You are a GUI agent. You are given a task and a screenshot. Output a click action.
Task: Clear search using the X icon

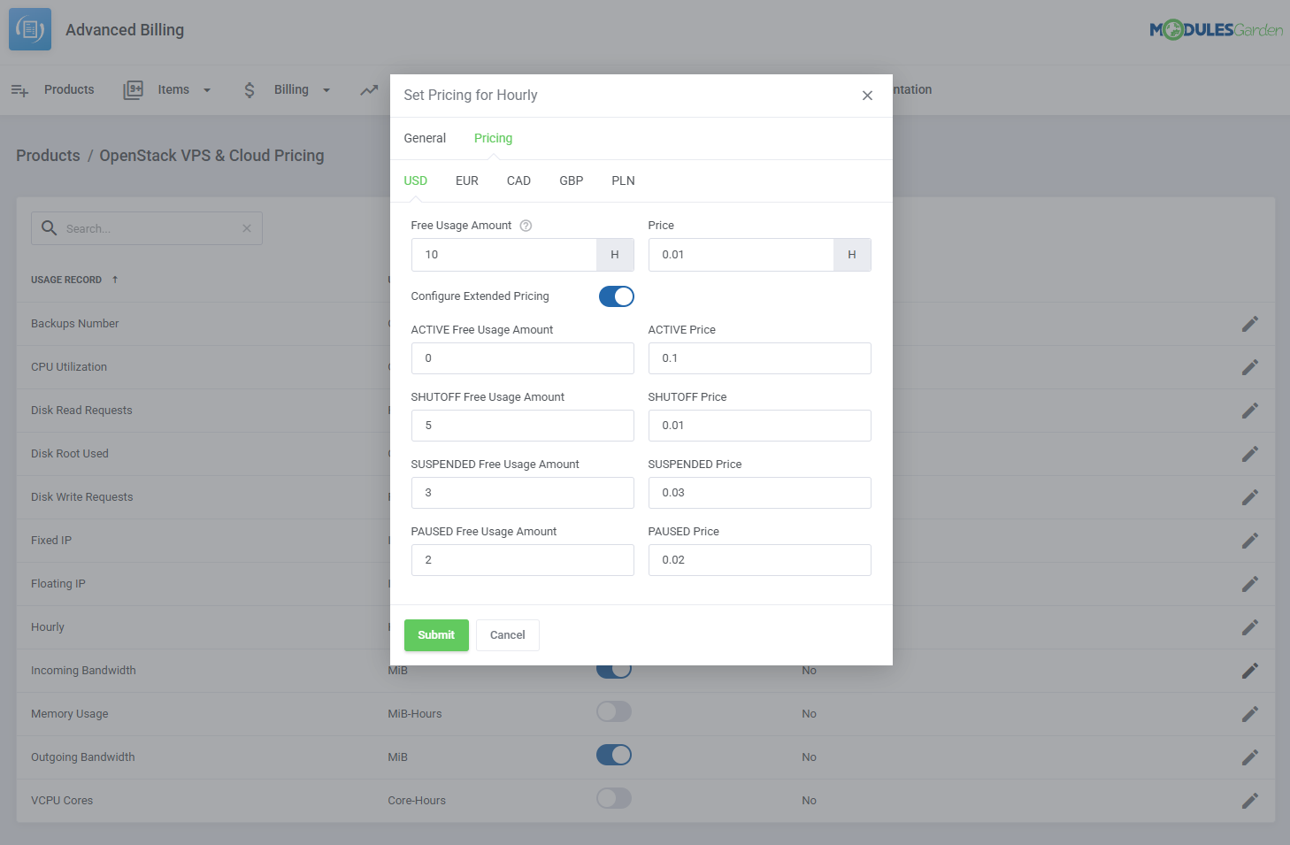pos(247,228)
